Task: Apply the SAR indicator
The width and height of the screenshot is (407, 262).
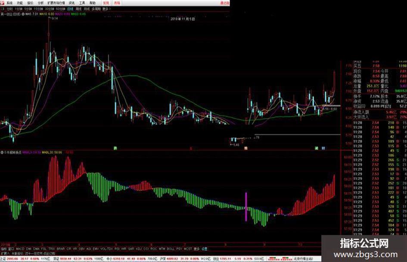Action: point(131,249)
